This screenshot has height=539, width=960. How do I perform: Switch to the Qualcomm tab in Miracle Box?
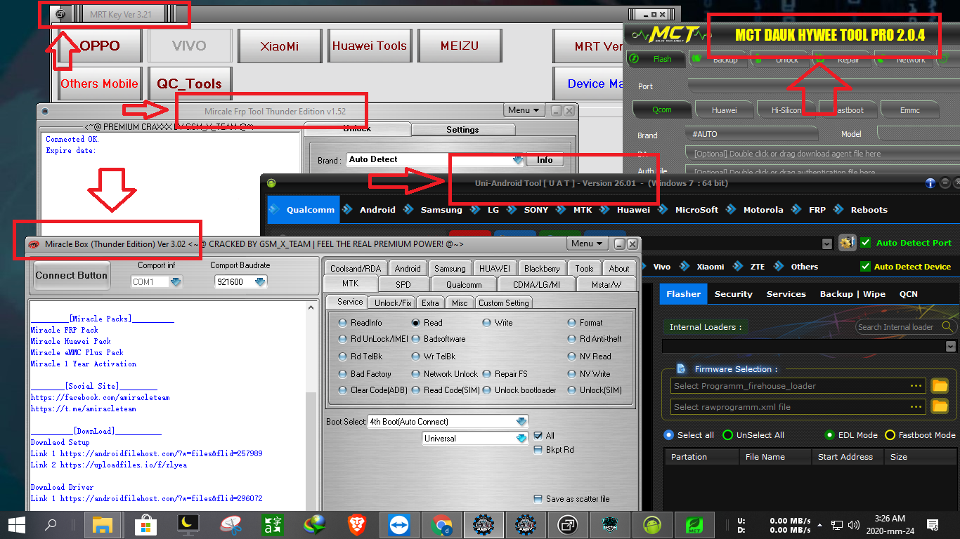(x=464, y=284)
